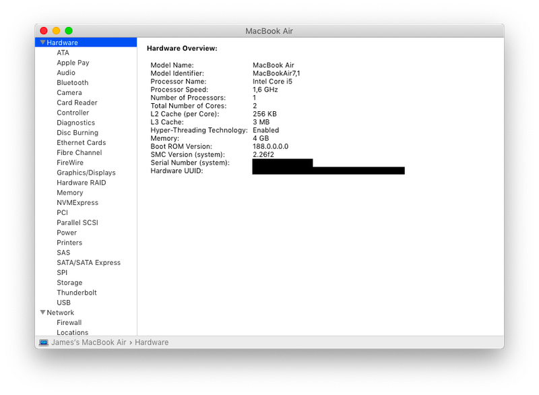Click the MacBook Air window title
539x395 pixels.
click(269, 31)
